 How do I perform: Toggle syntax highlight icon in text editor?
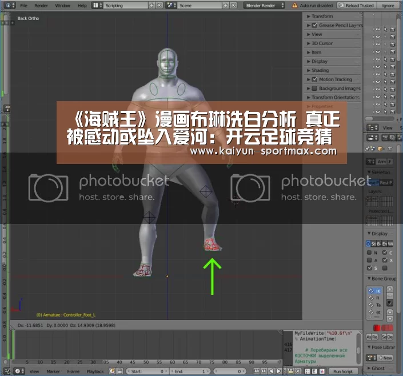point(322,371)
